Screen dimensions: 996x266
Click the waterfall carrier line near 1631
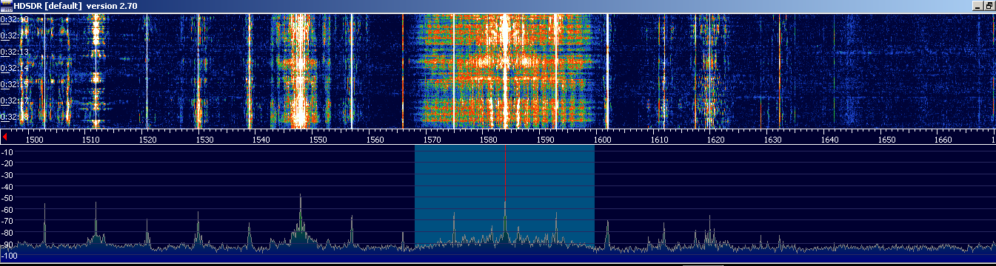pyautogui.click(x=779, y=70)
